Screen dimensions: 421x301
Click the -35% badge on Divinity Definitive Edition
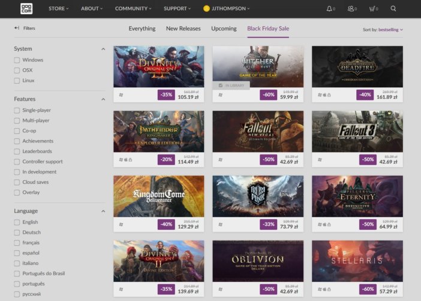coord(166,95)
